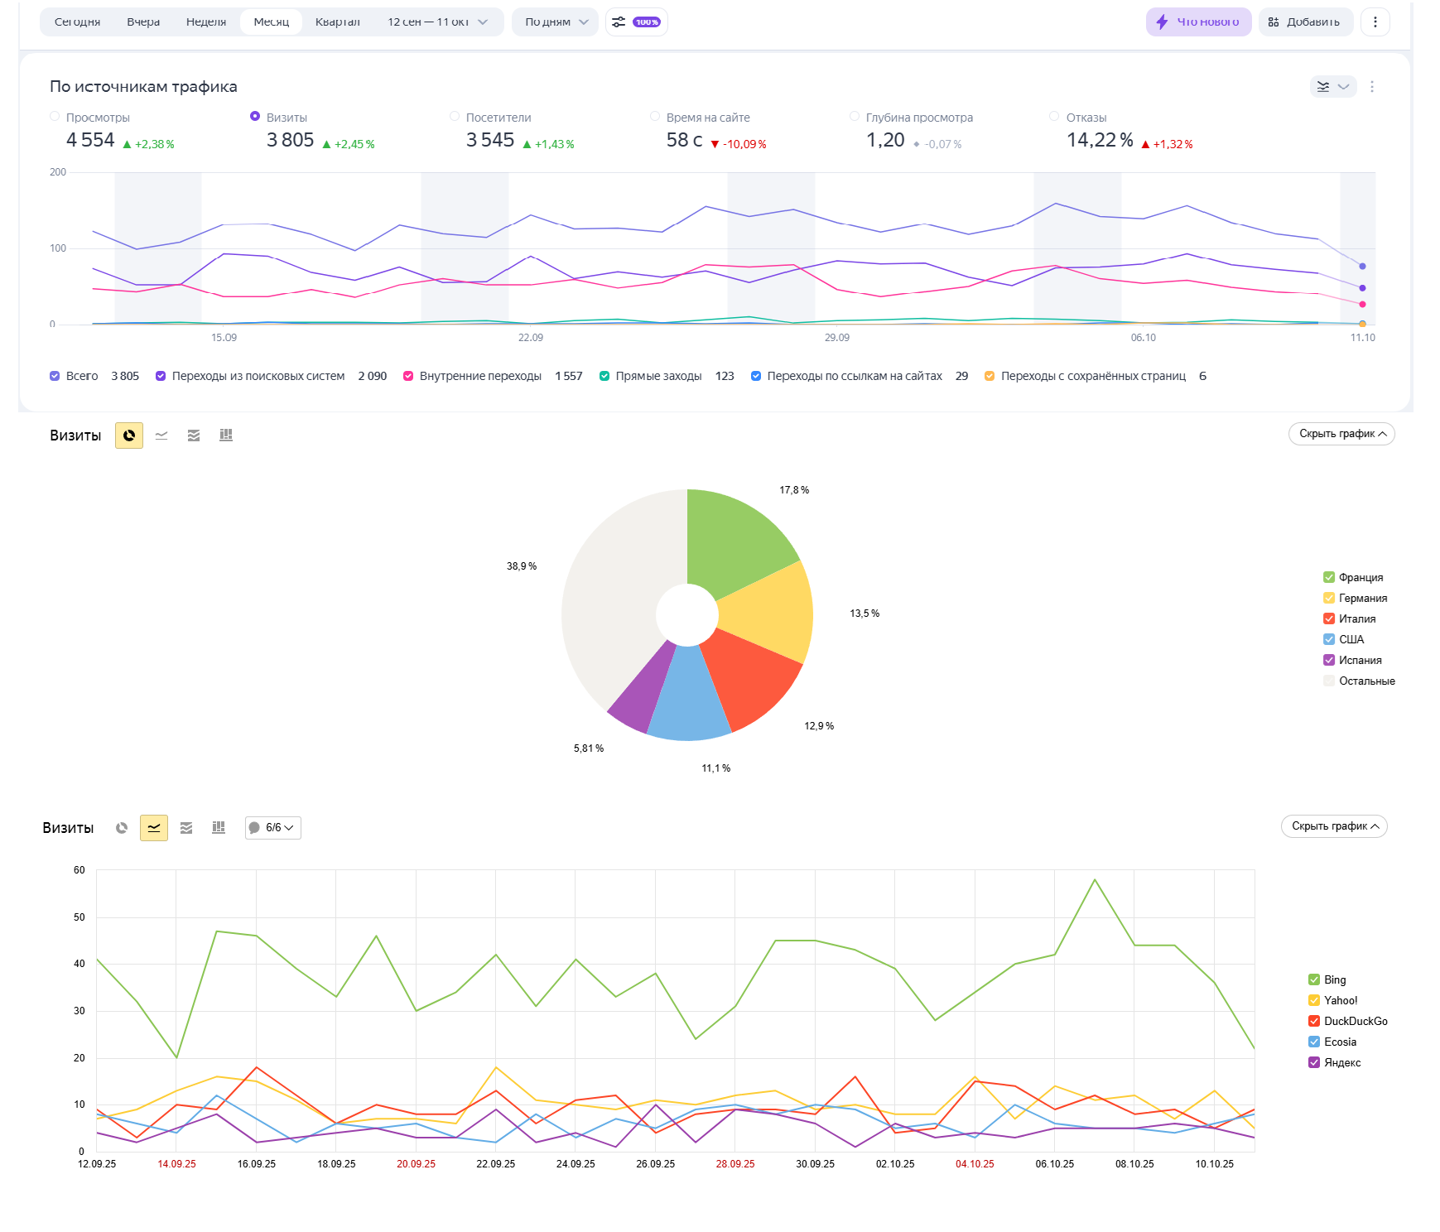This screenshot has height=1232, width=1440.
Task: Open the segmentation filter icon showing 100%
Action: (x=636, y=22)
